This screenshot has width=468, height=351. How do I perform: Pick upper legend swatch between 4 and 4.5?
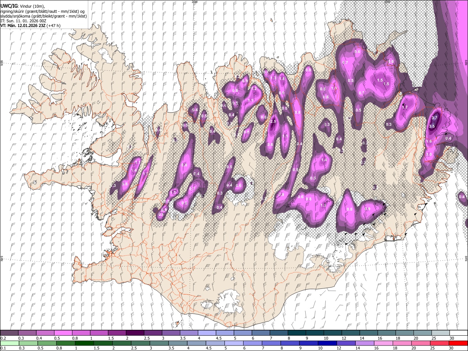tap(207, 333)
